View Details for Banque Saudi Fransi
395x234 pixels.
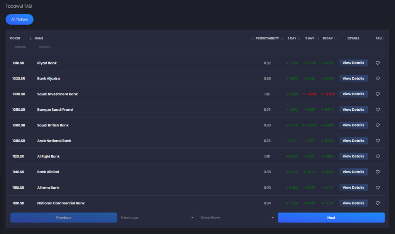pyautogui.click(x=353, y=110)
